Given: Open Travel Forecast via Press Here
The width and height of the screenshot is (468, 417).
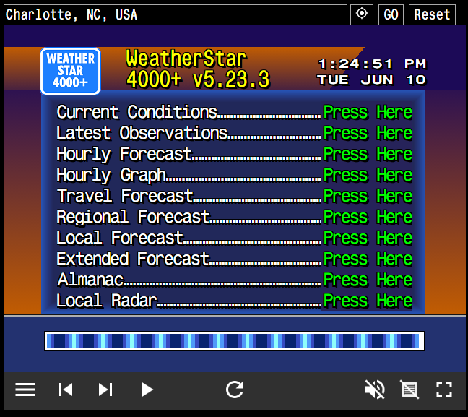Looking at the screenshot, I should click(x=368, y=196).
